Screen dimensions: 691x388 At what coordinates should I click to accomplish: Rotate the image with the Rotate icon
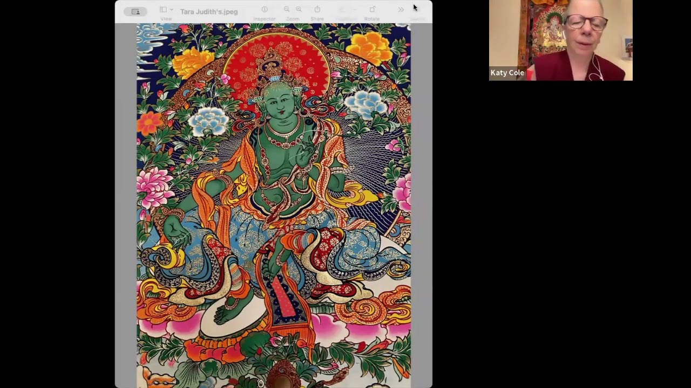pos(372,9)
